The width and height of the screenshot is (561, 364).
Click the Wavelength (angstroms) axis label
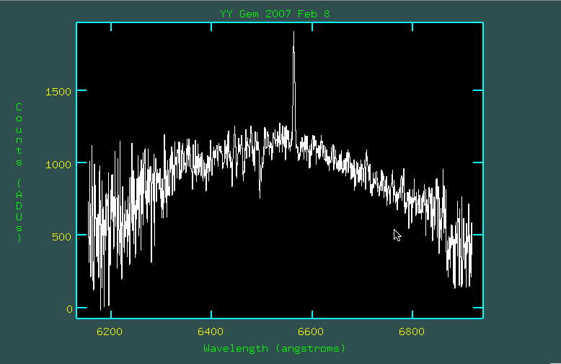275,348
